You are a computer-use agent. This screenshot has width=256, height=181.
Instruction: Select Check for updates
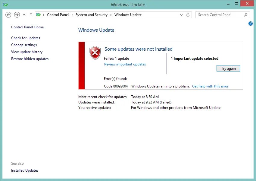coord(26,38)
